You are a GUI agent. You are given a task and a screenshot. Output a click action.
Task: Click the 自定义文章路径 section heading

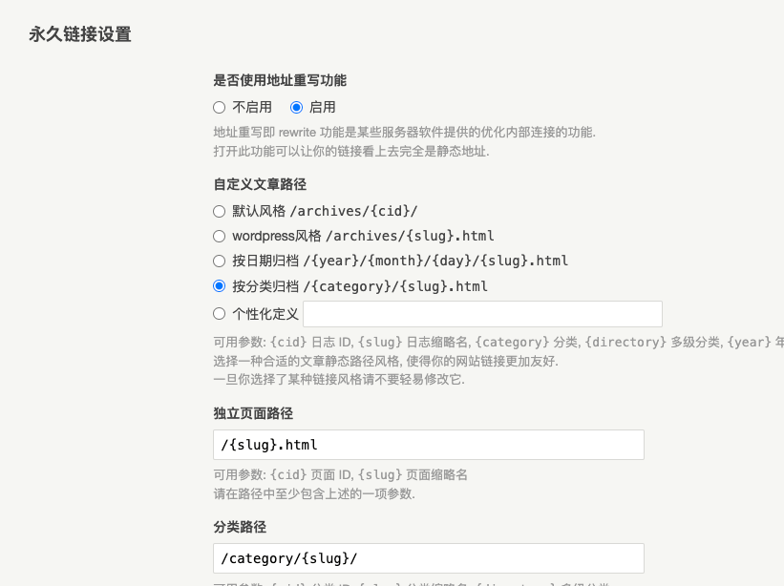pos(260,184)
